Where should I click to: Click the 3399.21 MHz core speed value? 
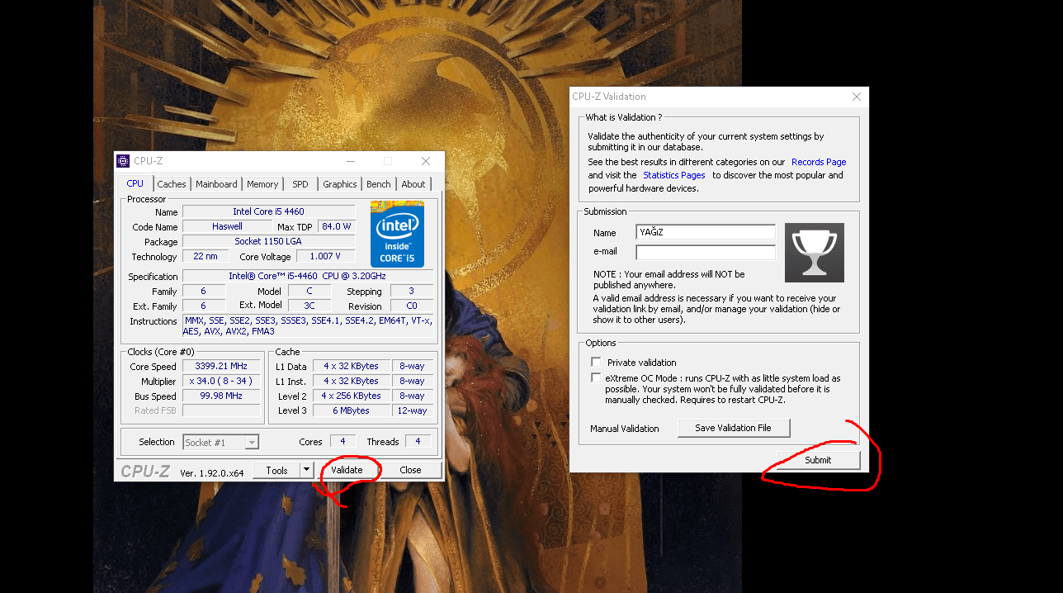(x=221, y=366)
